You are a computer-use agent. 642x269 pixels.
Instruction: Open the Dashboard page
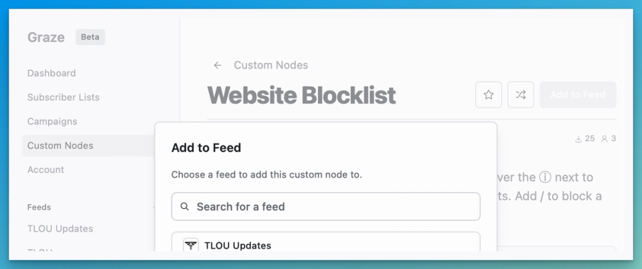[x=51, y=73]
